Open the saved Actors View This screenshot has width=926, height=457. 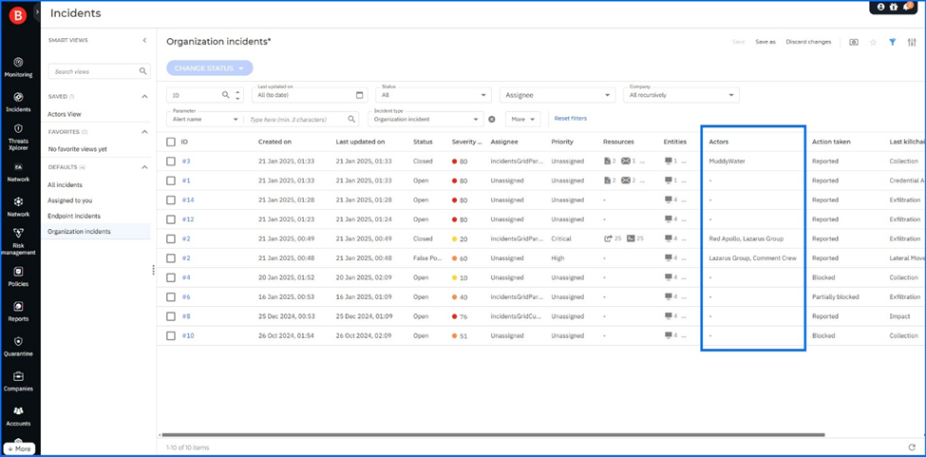(x=65, y=114)
